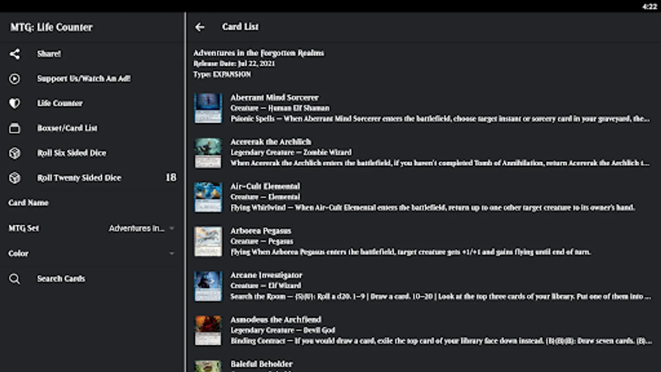Select the Aberrant Mind Sorcerer card name
Screen dimensions: 661x372
pyautogui.click(x=275, y=98)
